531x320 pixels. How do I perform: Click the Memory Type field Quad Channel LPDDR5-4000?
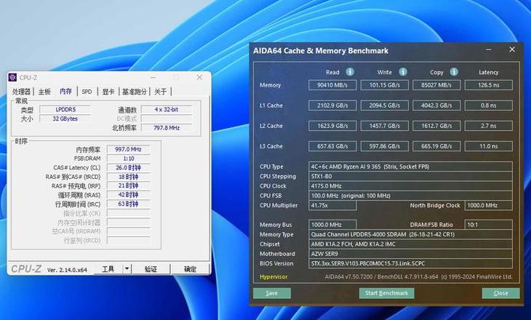pyautogui.click(x=410, y=234)
